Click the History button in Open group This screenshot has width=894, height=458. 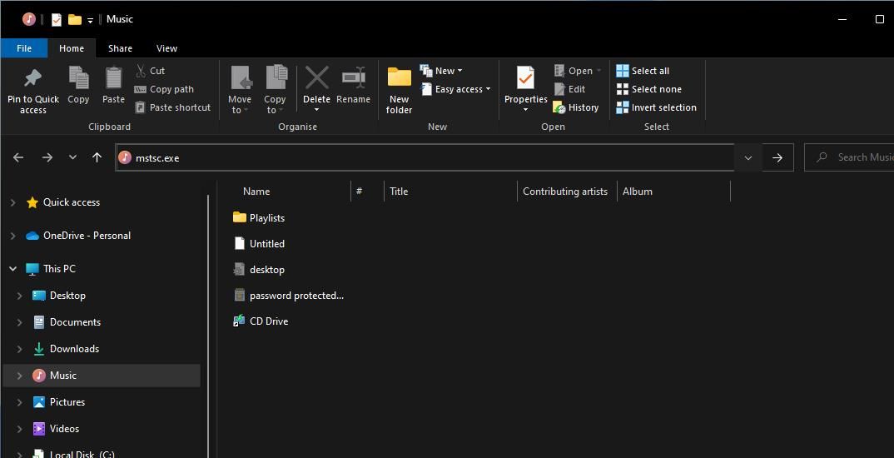575,107
